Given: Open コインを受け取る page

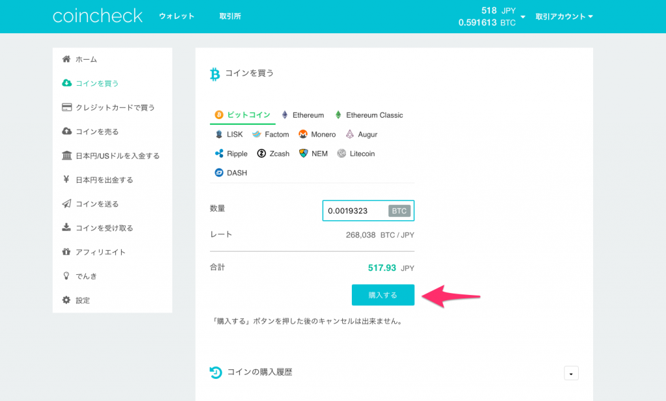Looking at the screenshot, I should pos(105,228).
